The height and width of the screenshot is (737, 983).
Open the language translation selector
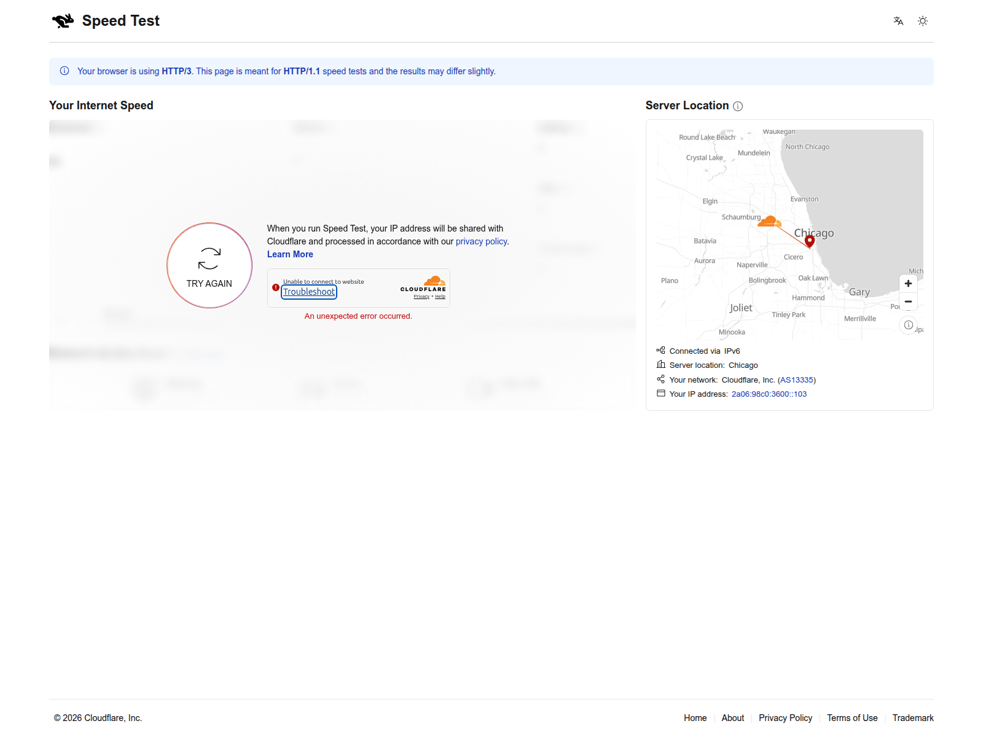[898, 21]
